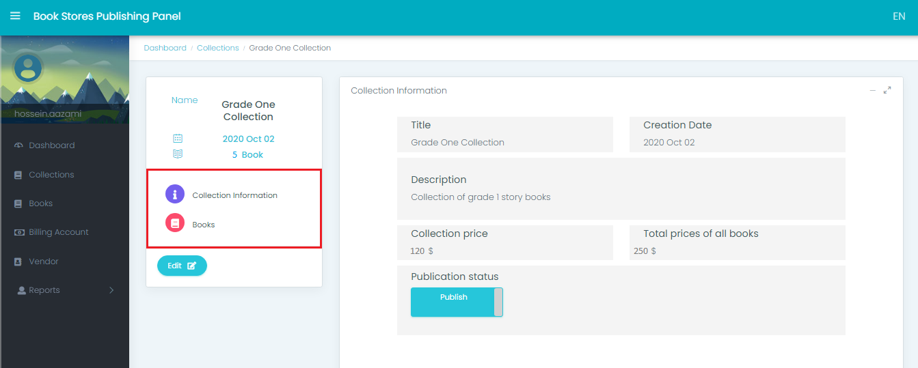Click the hossein.aazami username
Image resolution: width=918 pixels, height=368 pixels.
48,114
